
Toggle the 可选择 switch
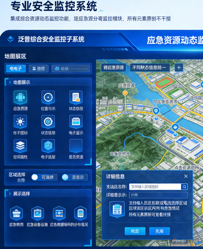tap(44, 177)
